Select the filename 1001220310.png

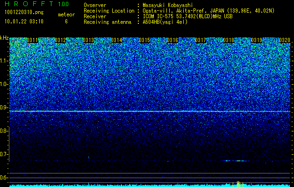[x=24, y=13]
